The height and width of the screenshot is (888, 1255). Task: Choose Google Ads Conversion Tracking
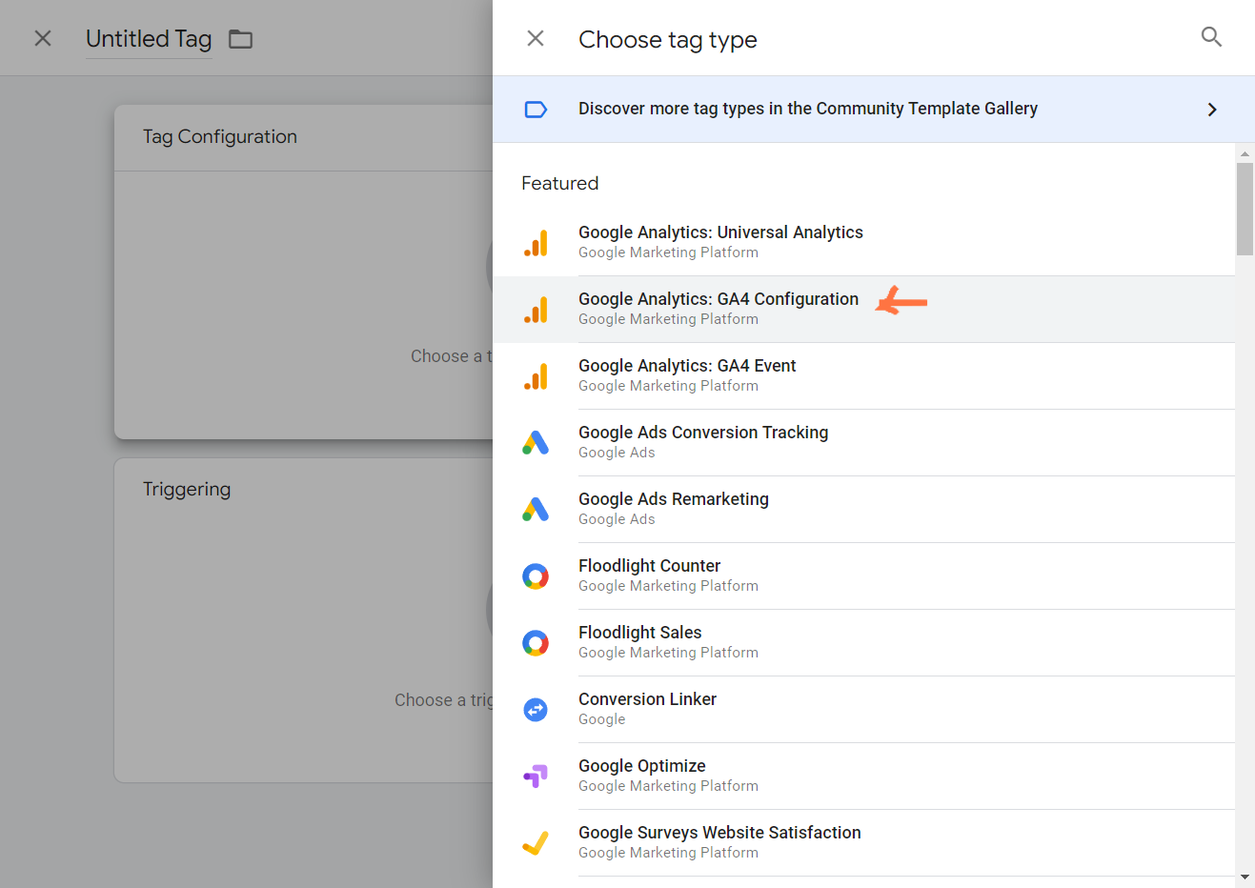(863, 443)
